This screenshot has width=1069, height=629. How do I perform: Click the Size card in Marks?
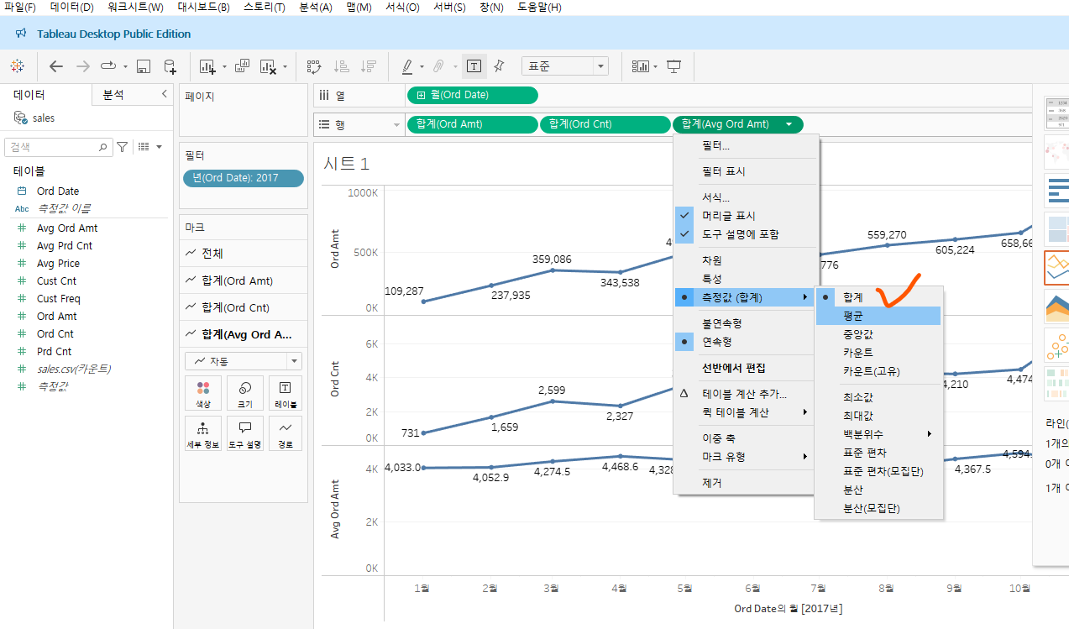244,394
